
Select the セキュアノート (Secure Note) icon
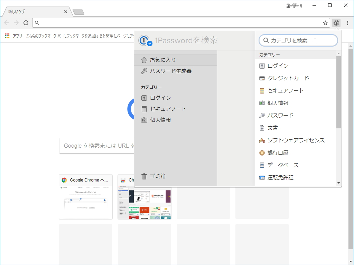[x=262, y=90]
